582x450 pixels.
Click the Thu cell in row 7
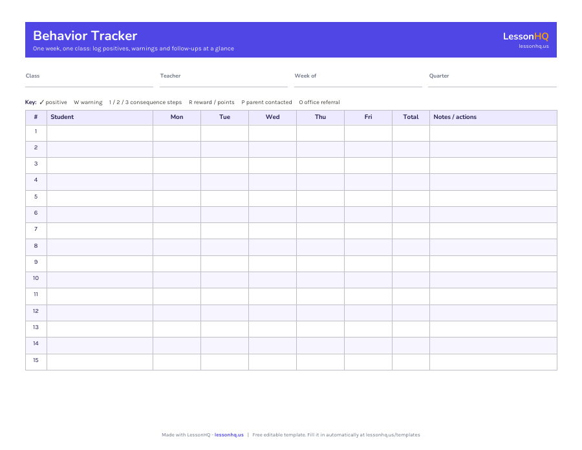[320, 231]
